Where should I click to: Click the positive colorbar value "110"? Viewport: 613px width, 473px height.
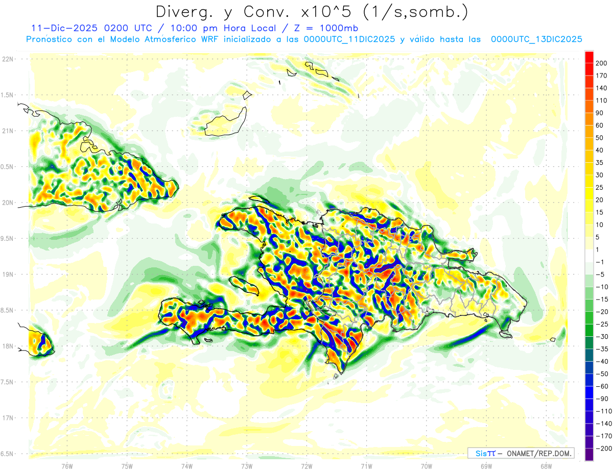coord(602,101)
